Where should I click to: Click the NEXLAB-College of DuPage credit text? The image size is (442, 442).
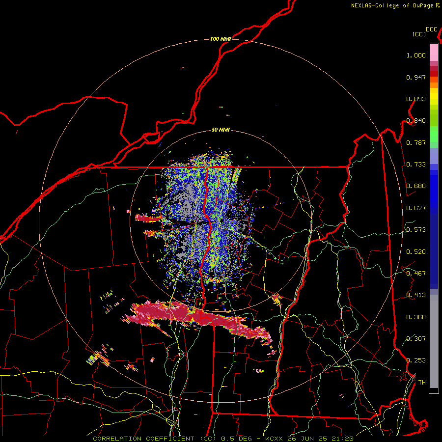(x=392, y=5)
